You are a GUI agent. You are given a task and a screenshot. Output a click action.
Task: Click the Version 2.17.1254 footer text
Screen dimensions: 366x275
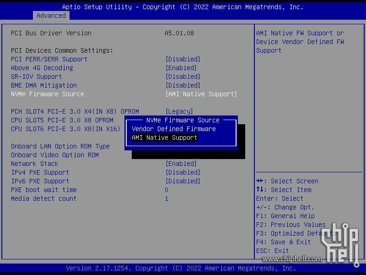point(181,268)
